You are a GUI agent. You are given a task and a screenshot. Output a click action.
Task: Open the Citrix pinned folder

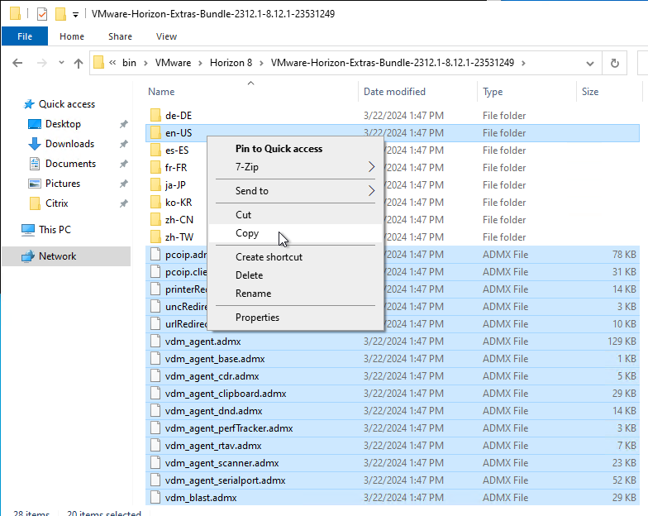click(x=56, y=203)
